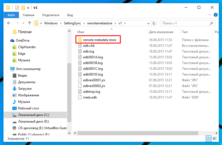This screenshot has width=222, height=145.
Task: Sort by Дата изменения column header
Action: point(161,32)
